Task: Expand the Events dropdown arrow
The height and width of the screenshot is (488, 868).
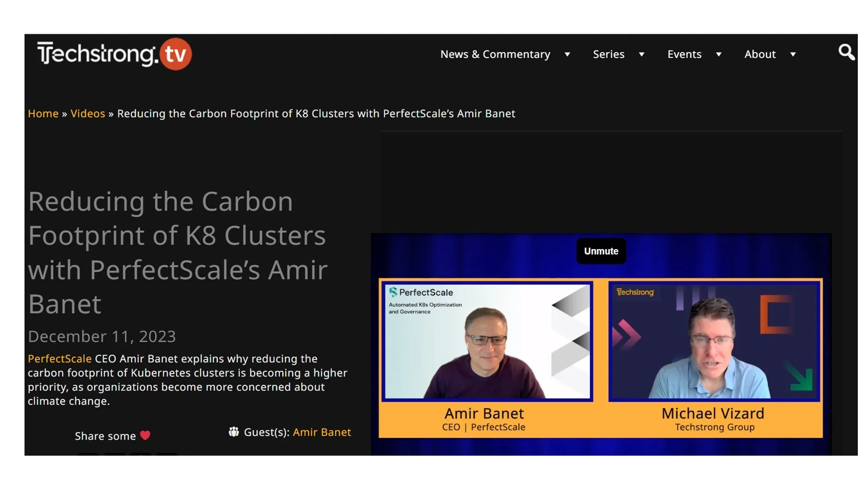Action: pos(719,55)
